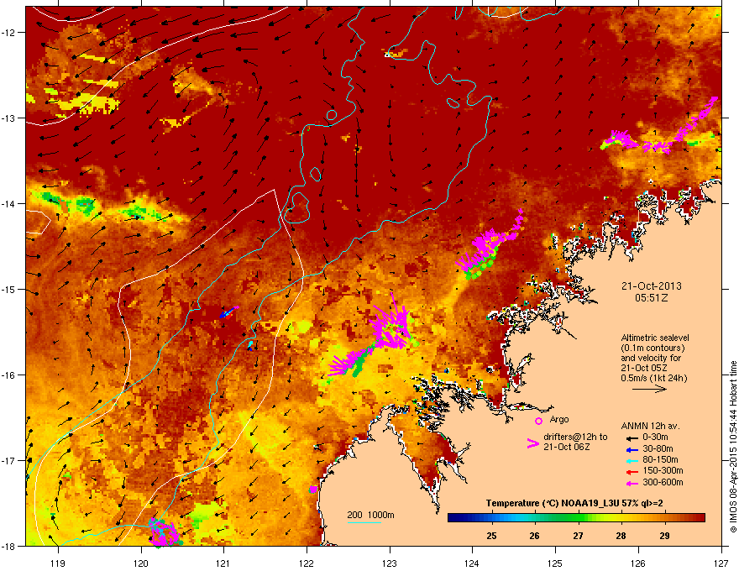Click the longitude axis label 119
739x571 pixels.
(58, 563)
